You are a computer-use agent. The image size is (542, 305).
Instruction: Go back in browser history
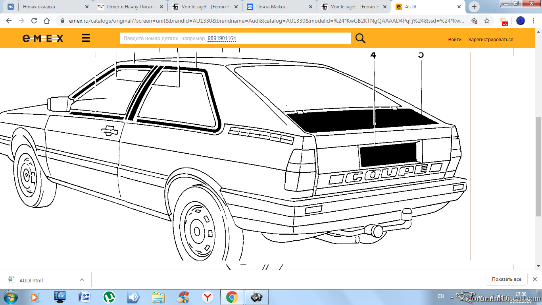[9, 21]
